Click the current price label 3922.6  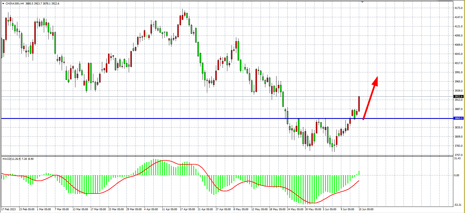point(458,97)
